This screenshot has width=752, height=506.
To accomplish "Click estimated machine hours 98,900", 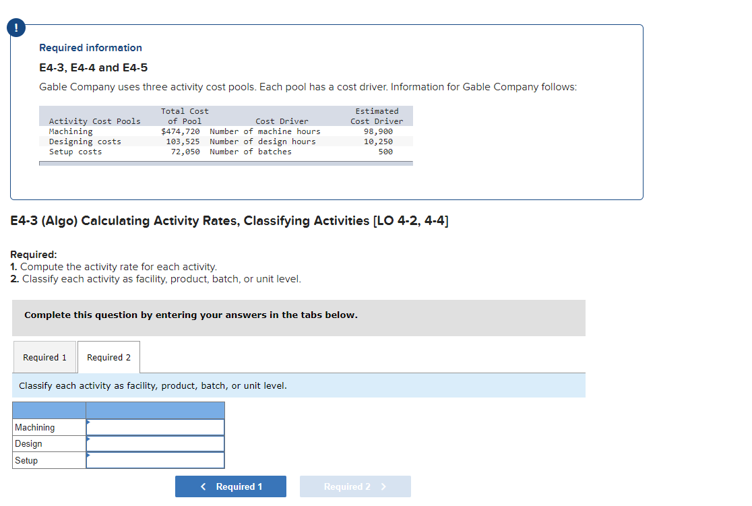I will click(x=378, y=131).
